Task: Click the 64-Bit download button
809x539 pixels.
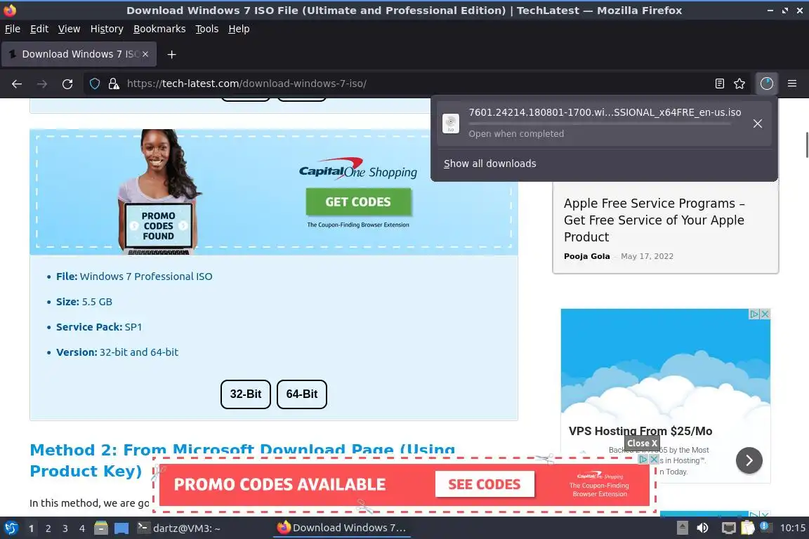Action: click(x=302, y=394)
